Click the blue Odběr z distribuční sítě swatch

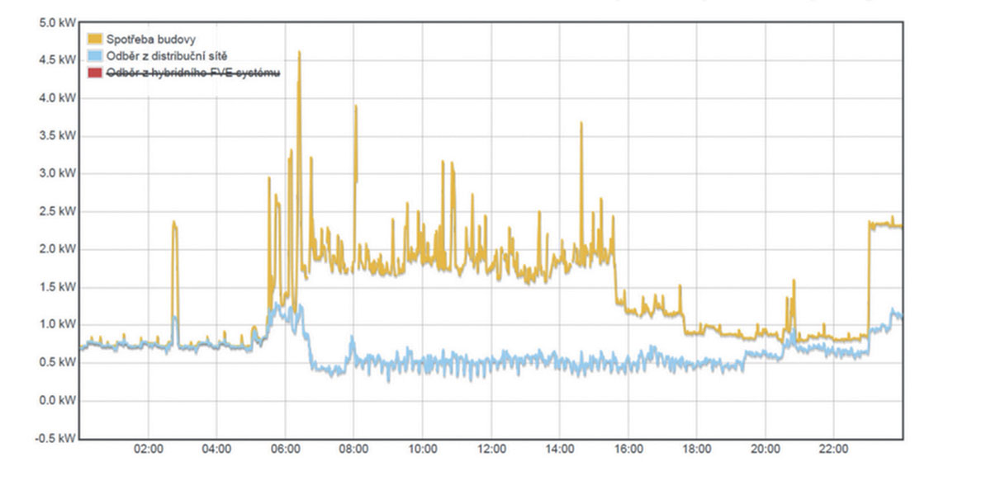[x=95, y=56]
